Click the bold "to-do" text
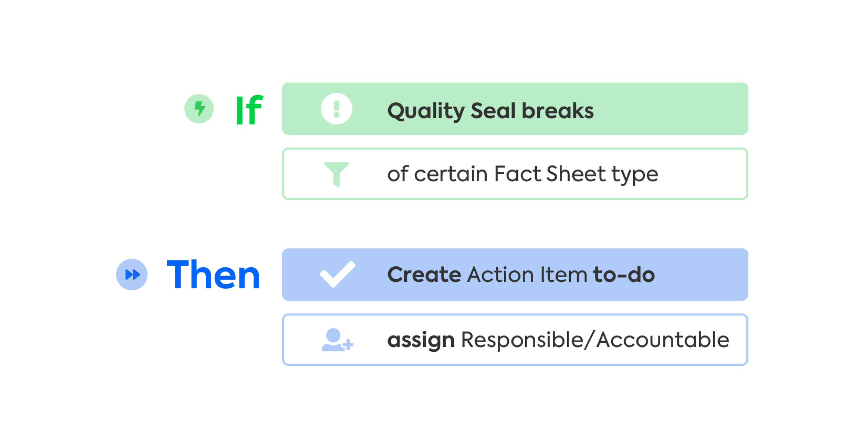 pos(624,274)
